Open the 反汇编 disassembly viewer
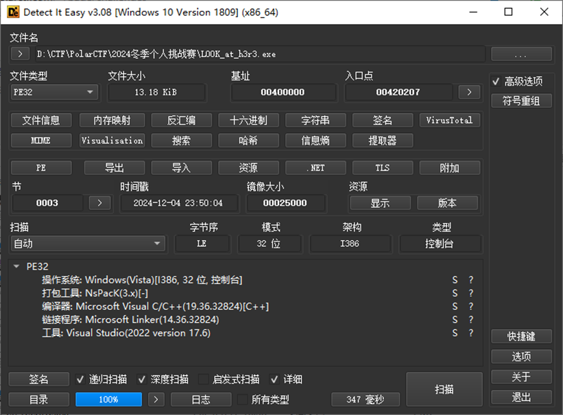This screenshot has height=415, width=563. coord(180,120)
